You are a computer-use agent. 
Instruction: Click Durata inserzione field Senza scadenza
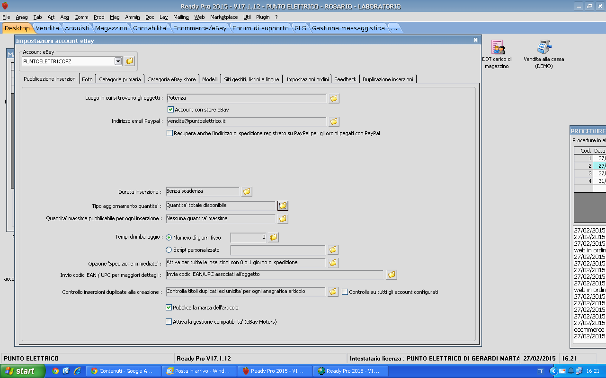click(203, 191)
